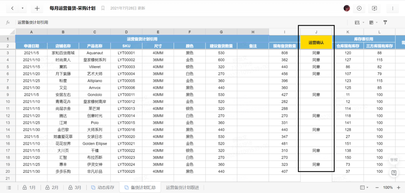
Task: Select column A header
Action: coord(31,32)
